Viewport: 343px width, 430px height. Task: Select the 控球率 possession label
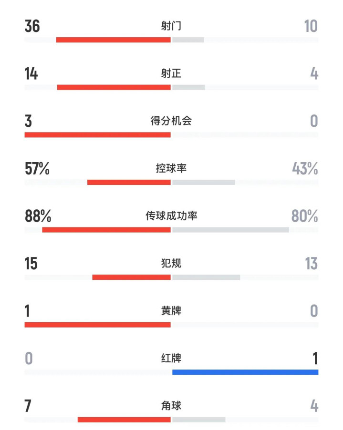[171, 168]
